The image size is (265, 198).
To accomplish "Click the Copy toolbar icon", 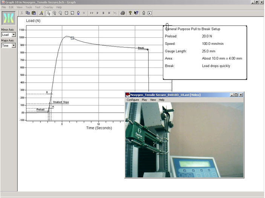I will pos(28,13).
